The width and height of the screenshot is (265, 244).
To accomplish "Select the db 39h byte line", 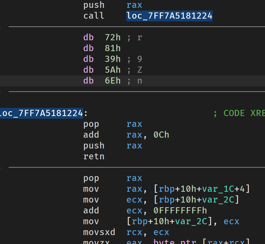I will pos(113,59).
